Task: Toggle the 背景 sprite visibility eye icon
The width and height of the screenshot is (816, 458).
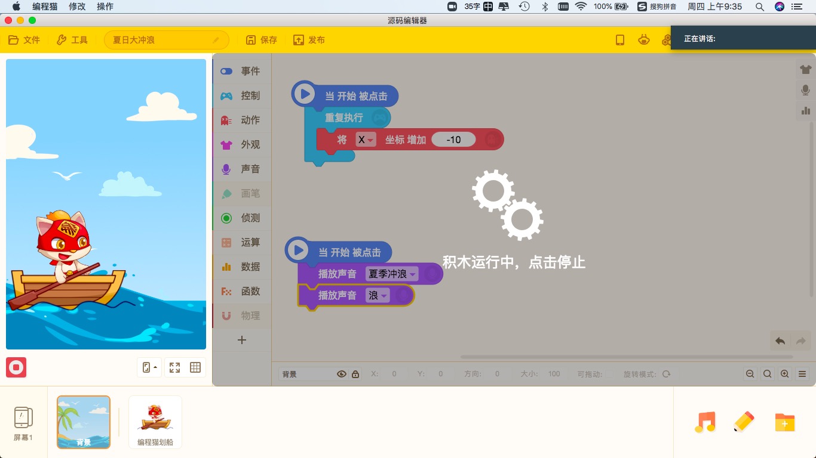Action: coord(342,374)
